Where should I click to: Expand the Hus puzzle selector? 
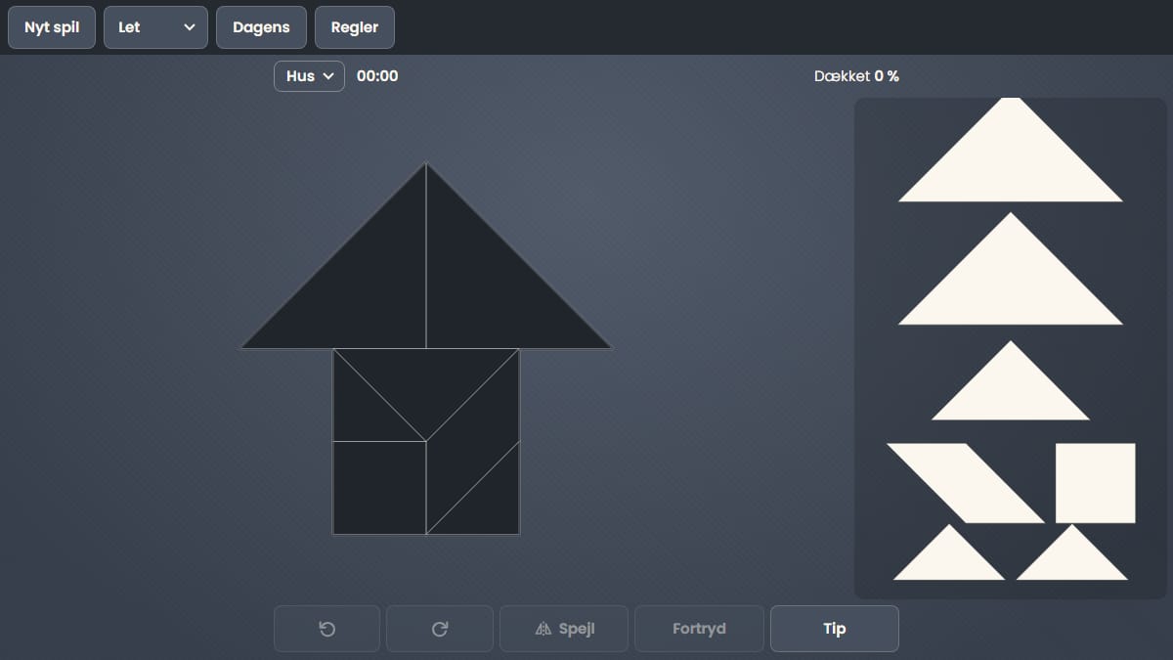(309, 76)
